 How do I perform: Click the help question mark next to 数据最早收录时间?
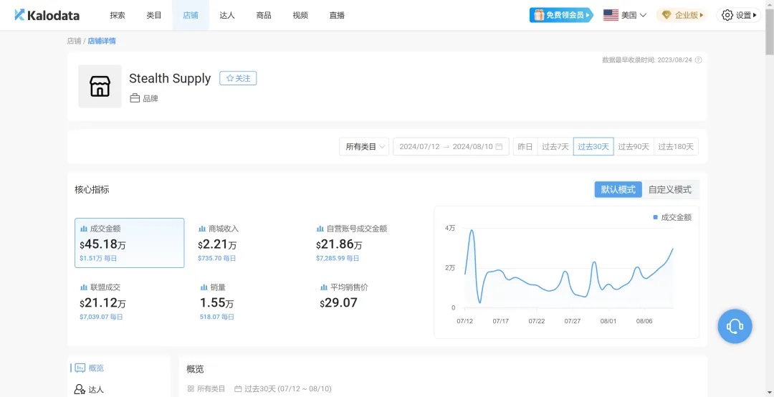tap(698, 60)
